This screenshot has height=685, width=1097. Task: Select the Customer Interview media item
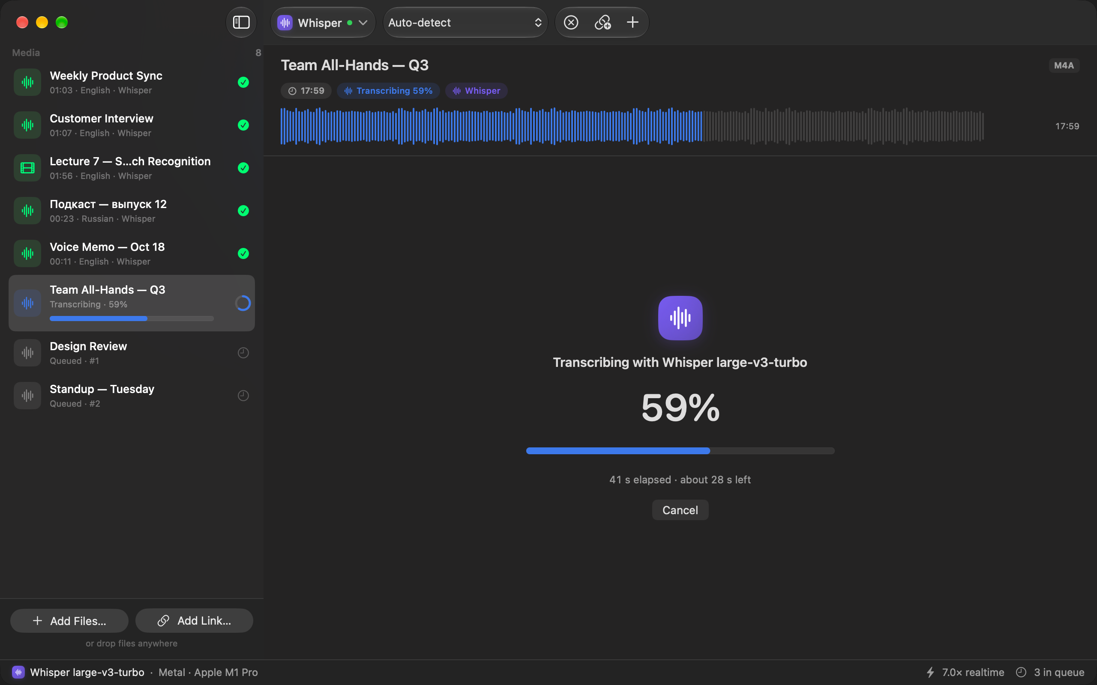[132, 125]
